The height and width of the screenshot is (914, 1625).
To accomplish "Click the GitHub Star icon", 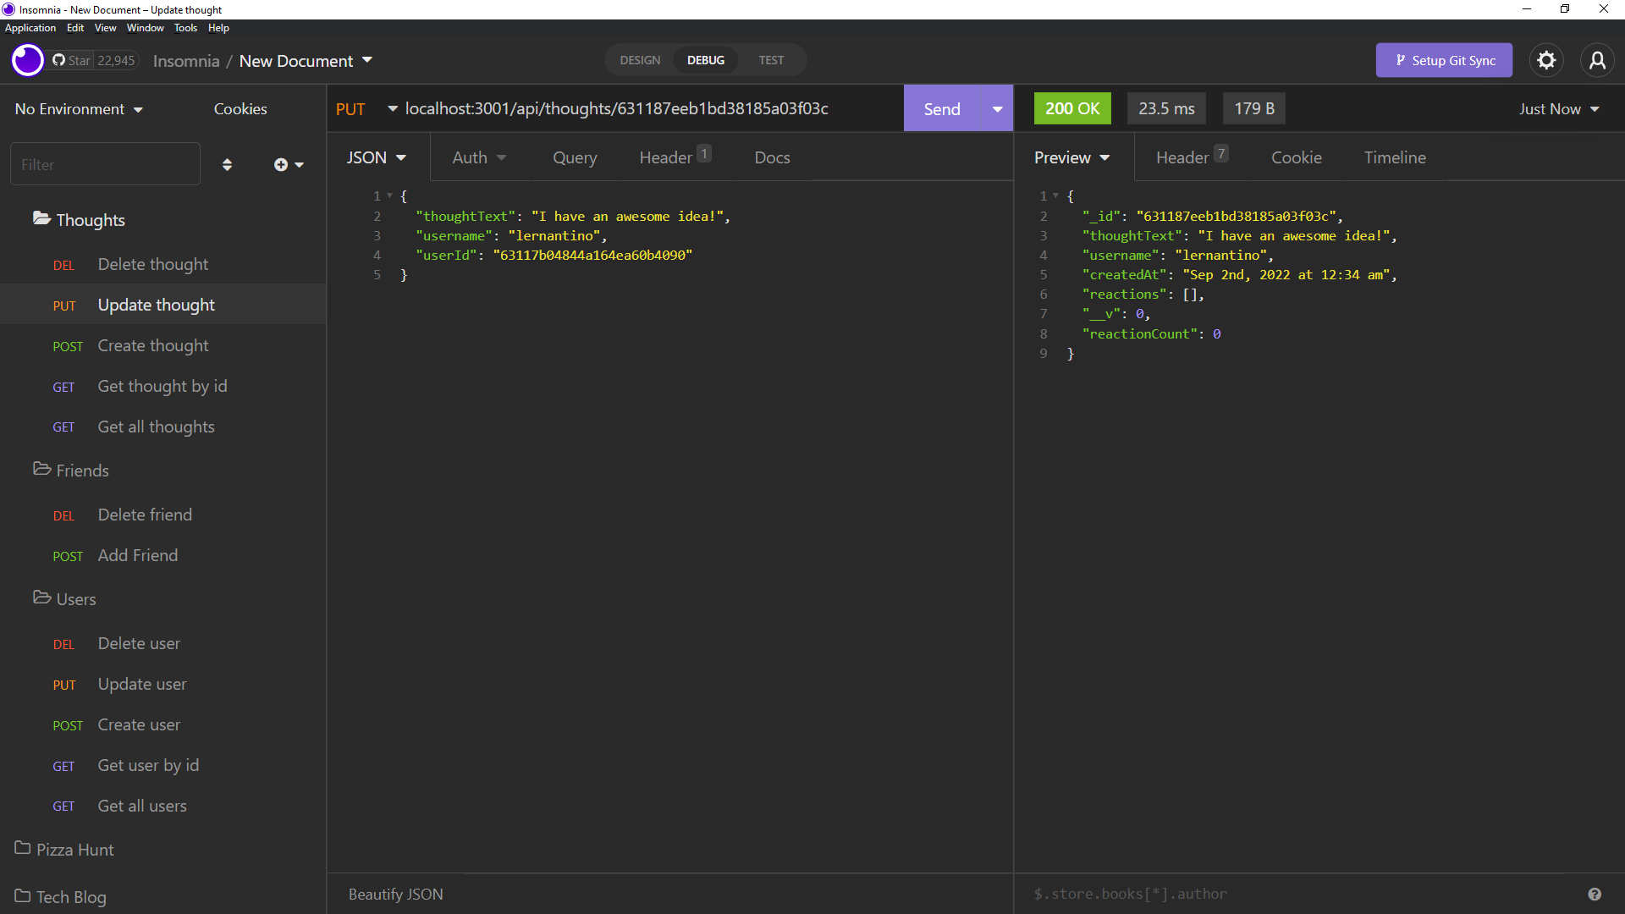I will [x=59, y=60].
